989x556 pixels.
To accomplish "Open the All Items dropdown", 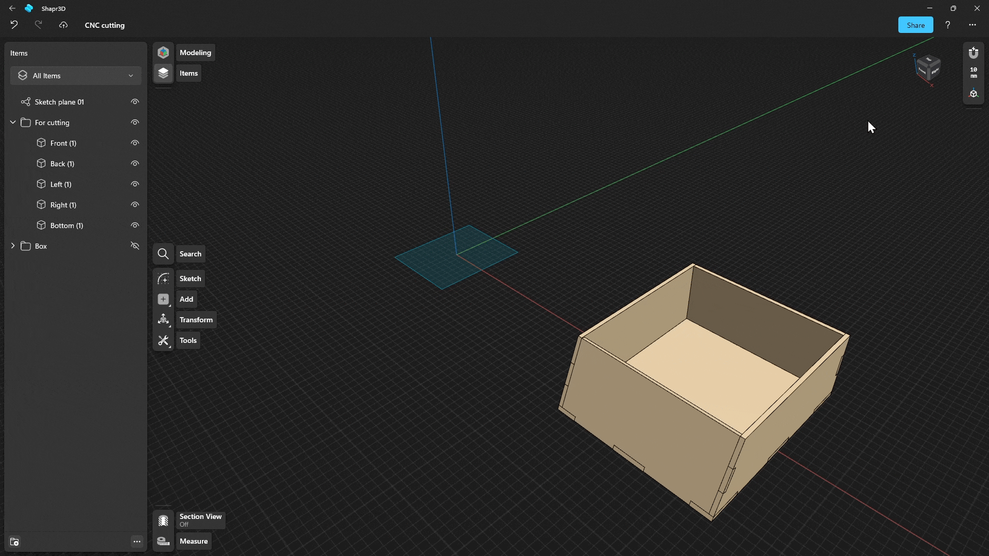I will (x=76, y=76).
